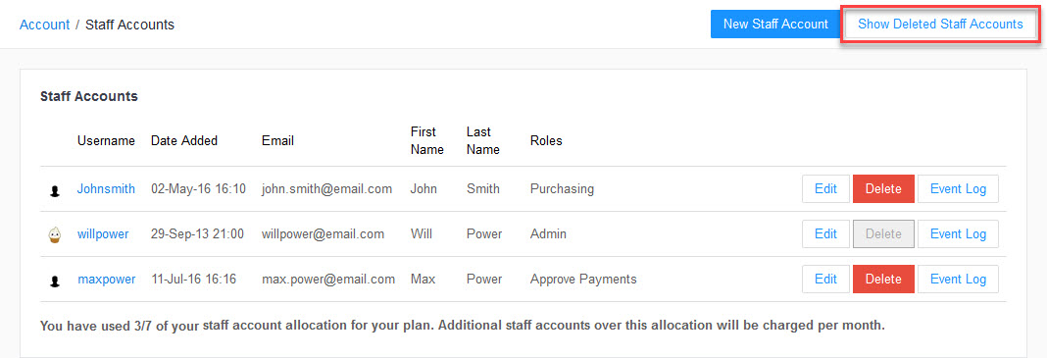Edit the maxpower staff account
Image resolution: width=1047 pixels, height=358 pixels.
click(x=825, y=279)
